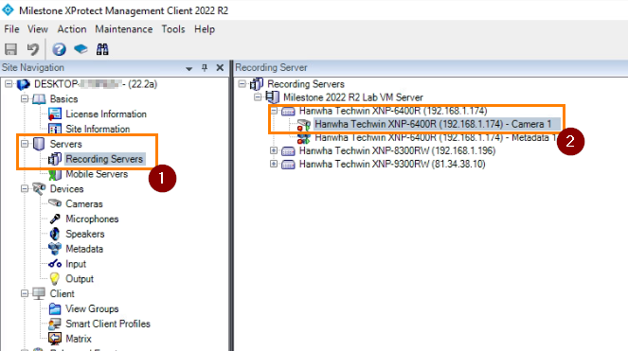
Task: Open the Tools menu
Action: (x=173, y=29)
